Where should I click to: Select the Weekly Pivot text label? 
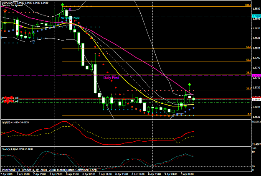click(x=71, y=18)
